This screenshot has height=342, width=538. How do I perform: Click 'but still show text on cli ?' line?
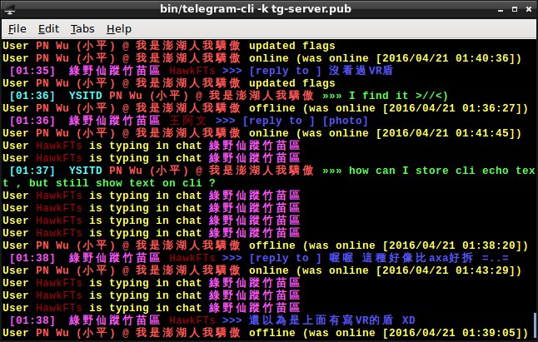[122, 183]
